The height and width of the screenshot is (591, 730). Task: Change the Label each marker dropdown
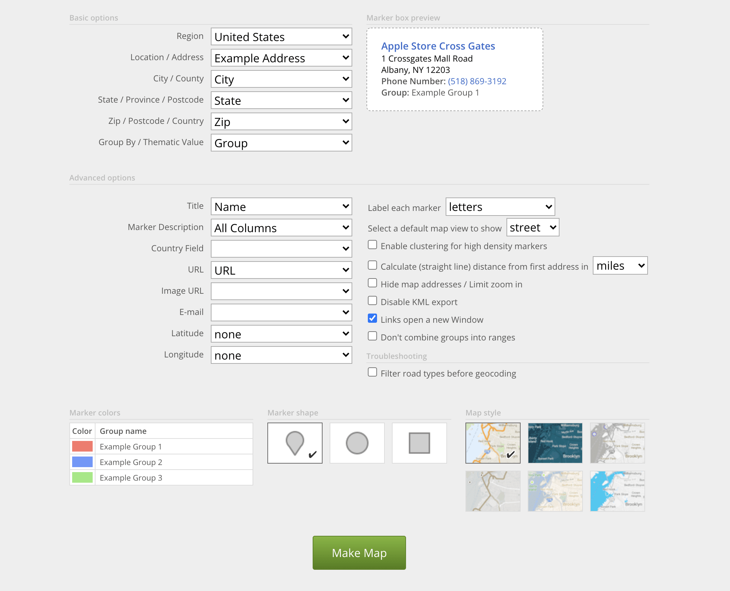500,207
